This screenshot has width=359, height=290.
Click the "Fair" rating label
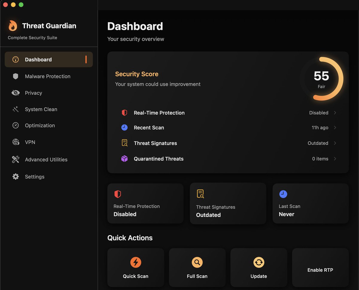pyautogui.click(x=321, y=87)
